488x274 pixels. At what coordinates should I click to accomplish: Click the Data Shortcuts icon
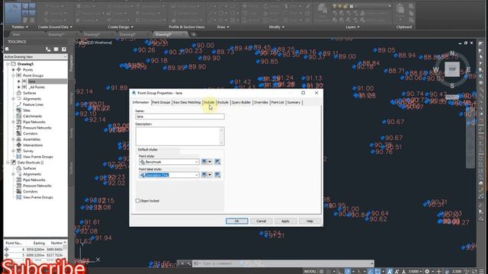[x=13, y=162]
